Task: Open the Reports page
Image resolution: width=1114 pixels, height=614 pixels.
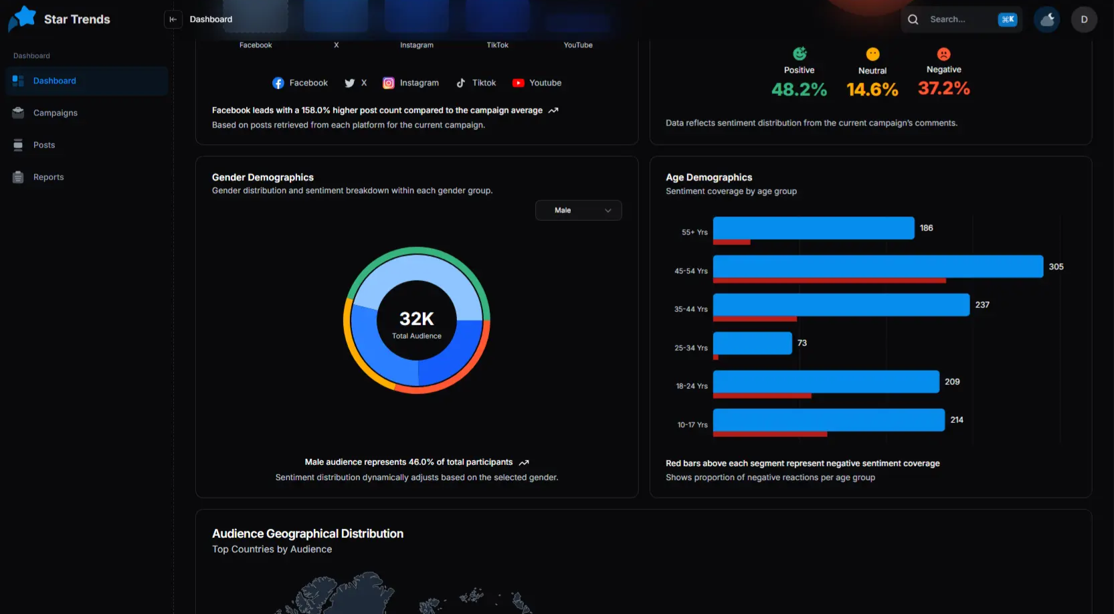Action: pyautogui.click(x=48, y=177)
